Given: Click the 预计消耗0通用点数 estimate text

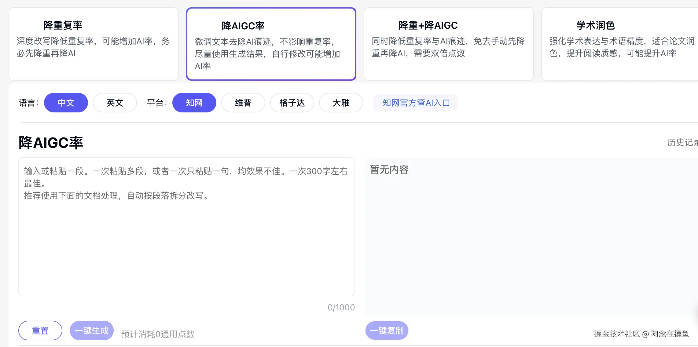Looking at the screenshot, I should 158,334.
